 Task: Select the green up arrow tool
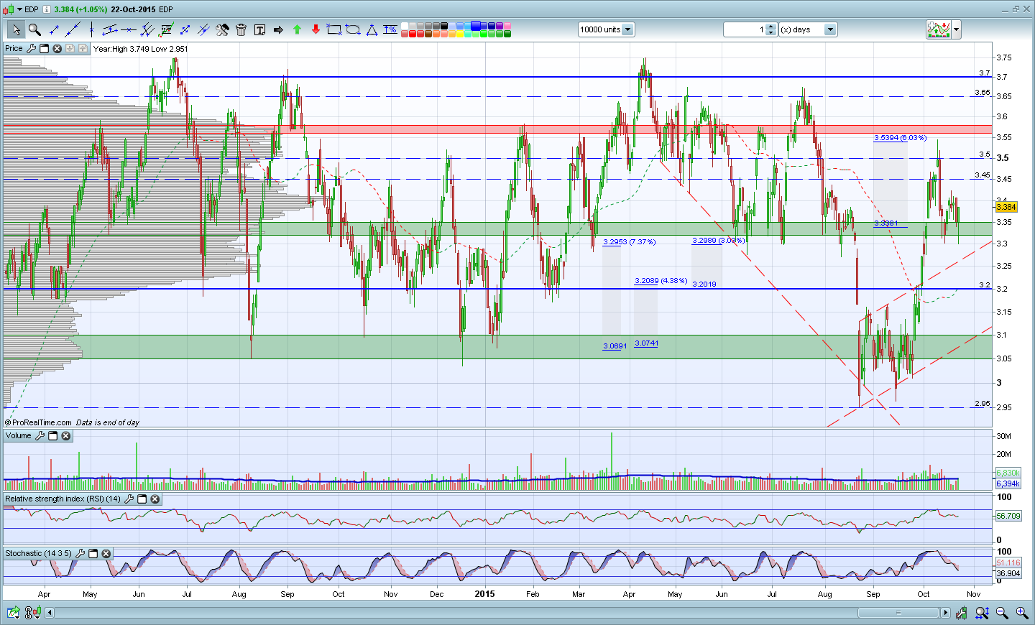(x=297, y=29)
